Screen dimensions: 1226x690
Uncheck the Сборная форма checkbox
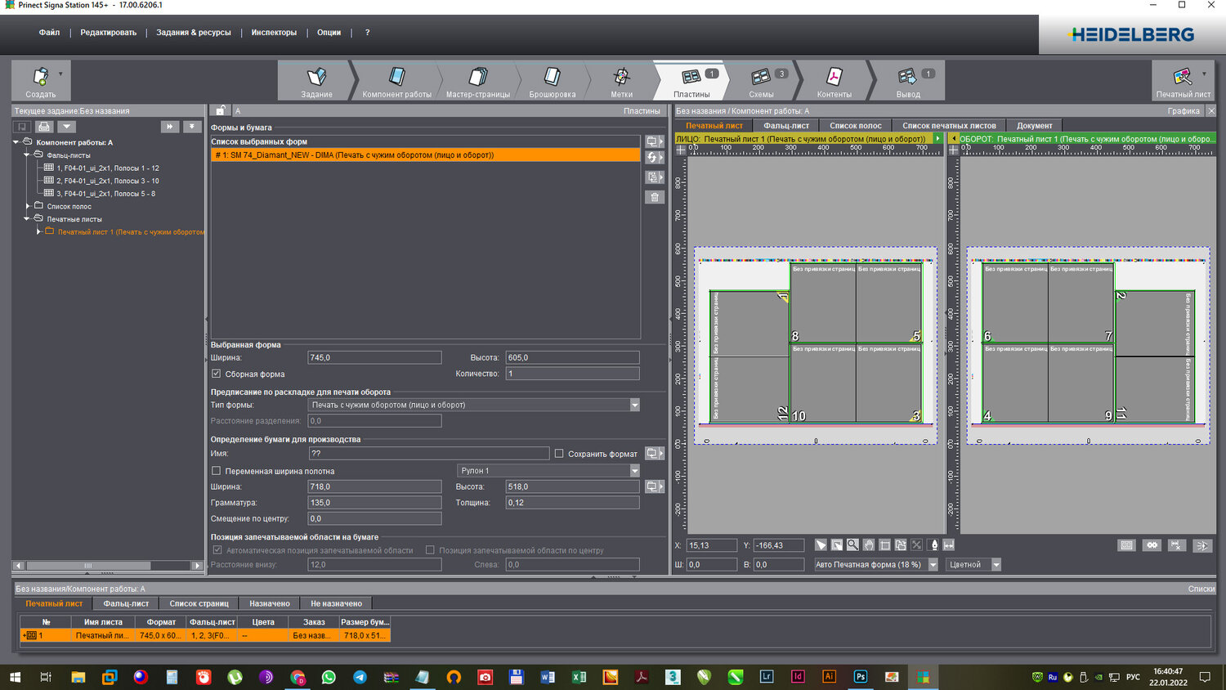pos(217,374)
